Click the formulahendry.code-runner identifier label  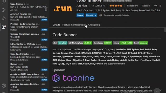[x=117, y=1]
